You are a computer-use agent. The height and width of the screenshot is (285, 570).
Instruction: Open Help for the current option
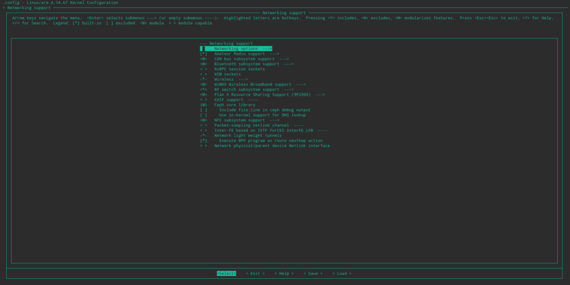click(x=284, y=273)
